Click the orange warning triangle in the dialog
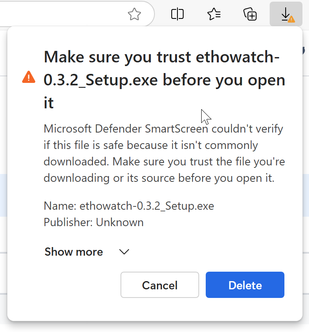Viewport: 309px width, 332px height. pos(29,77)
